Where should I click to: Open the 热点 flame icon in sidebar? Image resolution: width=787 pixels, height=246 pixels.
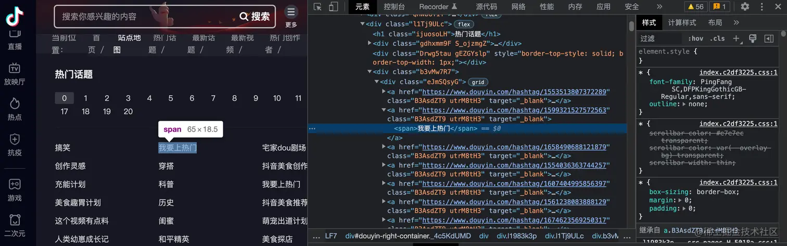15,103
